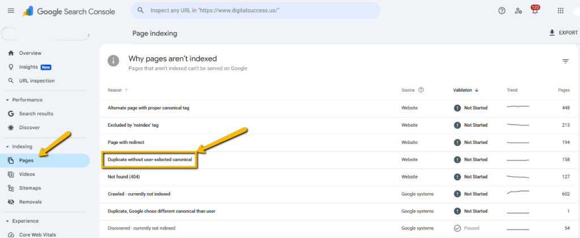Click the Trend column header
Screen dimensions: 580x238
click(512, 90)
